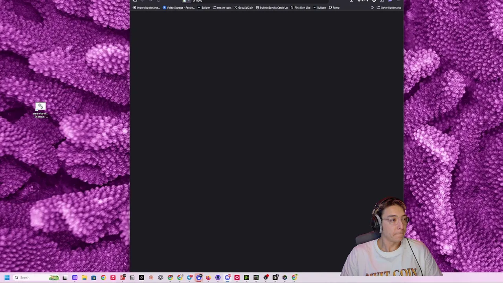
Task: Open the Video Storage bookmark
Action: click(179, 7)
